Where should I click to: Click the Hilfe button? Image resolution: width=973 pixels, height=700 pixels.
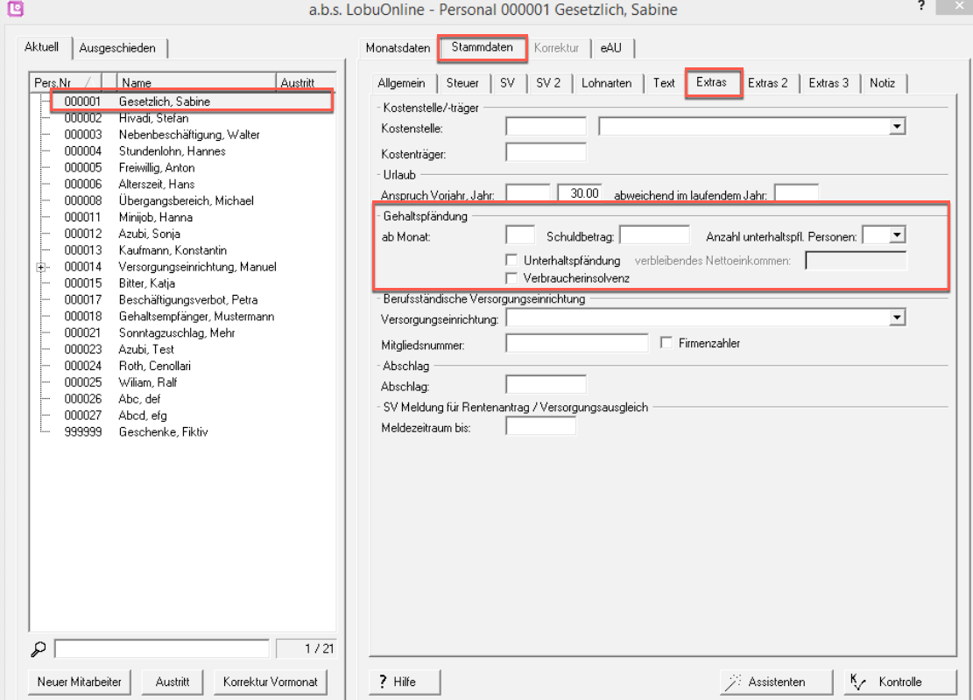(405, 682)
